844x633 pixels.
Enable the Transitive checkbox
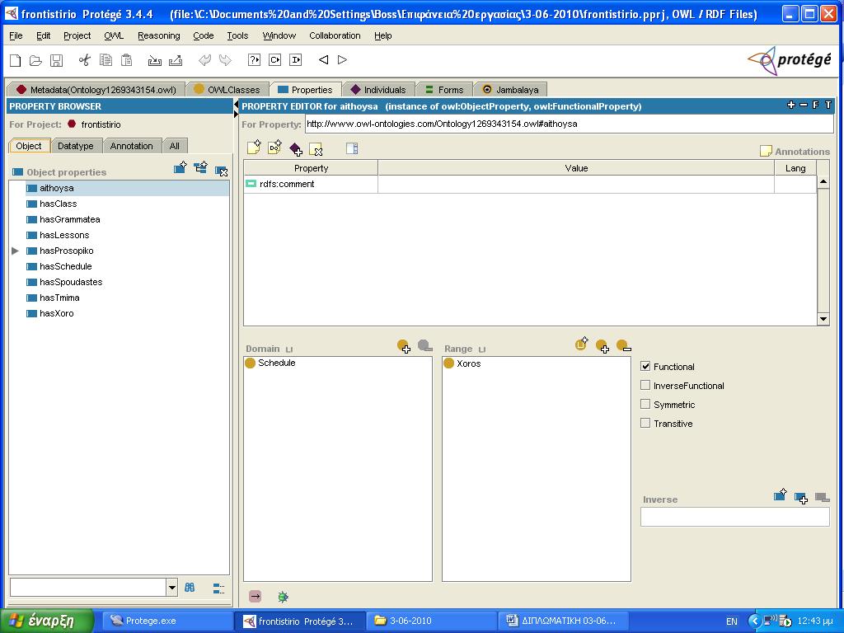pos(645,423)
